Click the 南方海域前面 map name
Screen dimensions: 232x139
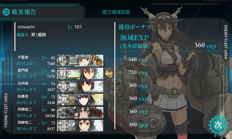point(116,12)
